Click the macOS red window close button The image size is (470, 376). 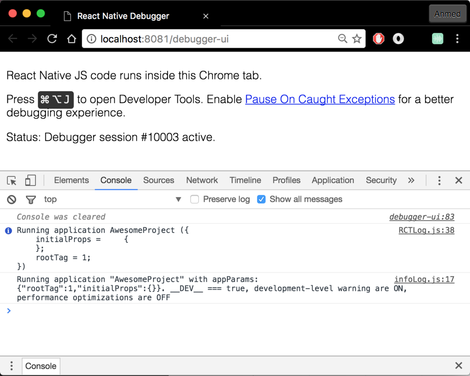(13, 14)
